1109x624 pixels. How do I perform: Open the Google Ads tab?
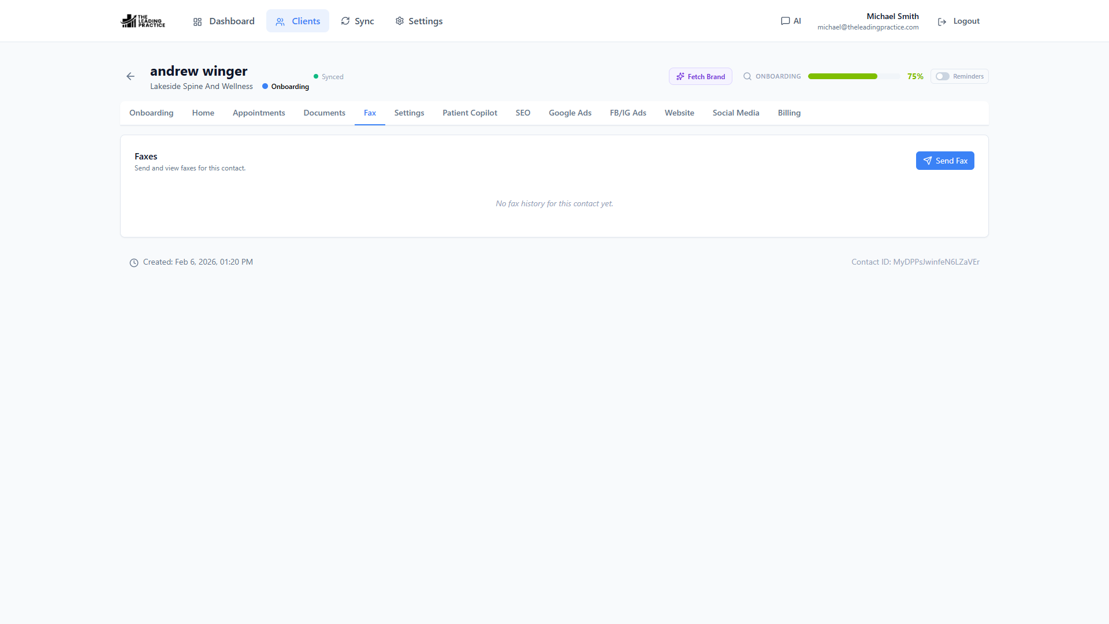[x=570, y=113]
